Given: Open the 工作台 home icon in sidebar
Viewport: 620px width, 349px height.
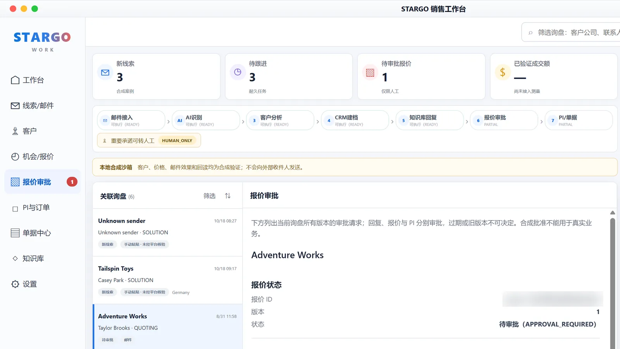Looking at the screenshot, I should (x=15, y=80).
